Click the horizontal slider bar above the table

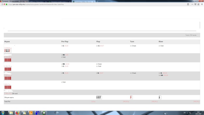point(102,31)
